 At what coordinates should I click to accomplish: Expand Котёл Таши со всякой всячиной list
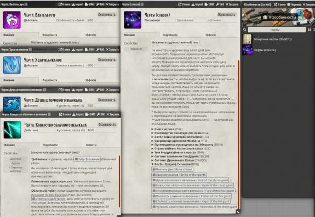[x=180, y=137]
